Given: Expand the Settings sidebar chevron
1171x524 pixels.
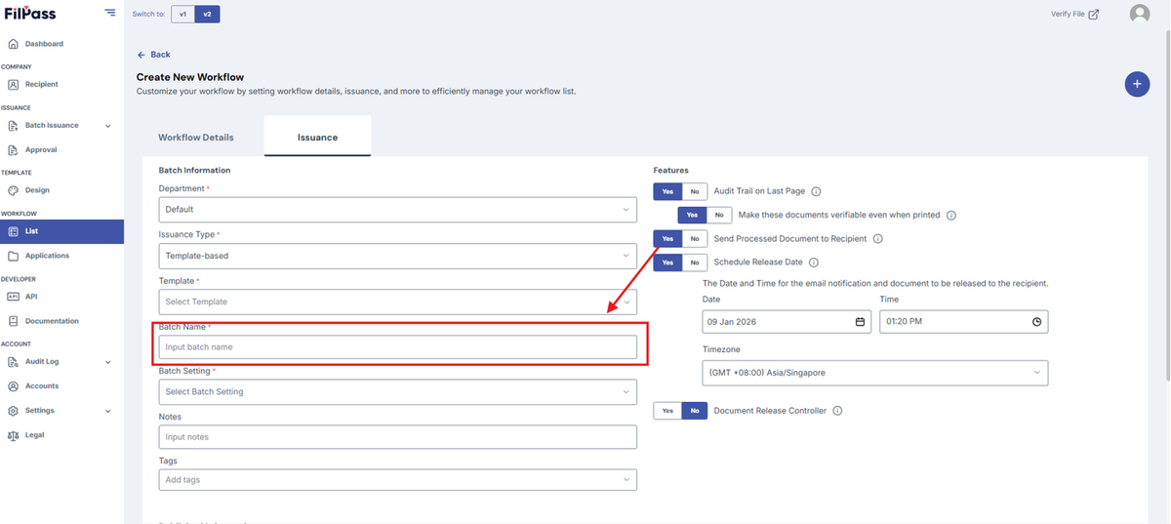Looking at the screenshot, I should point(108,411).
